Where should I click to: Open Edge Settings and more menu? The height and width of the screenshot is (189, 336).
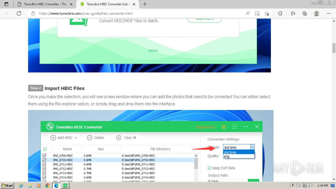pyautogui.click(x=329, y=13)
